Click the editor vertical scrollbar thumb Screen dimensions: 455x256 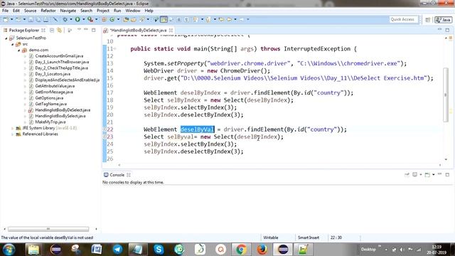(x=446, y=95)
